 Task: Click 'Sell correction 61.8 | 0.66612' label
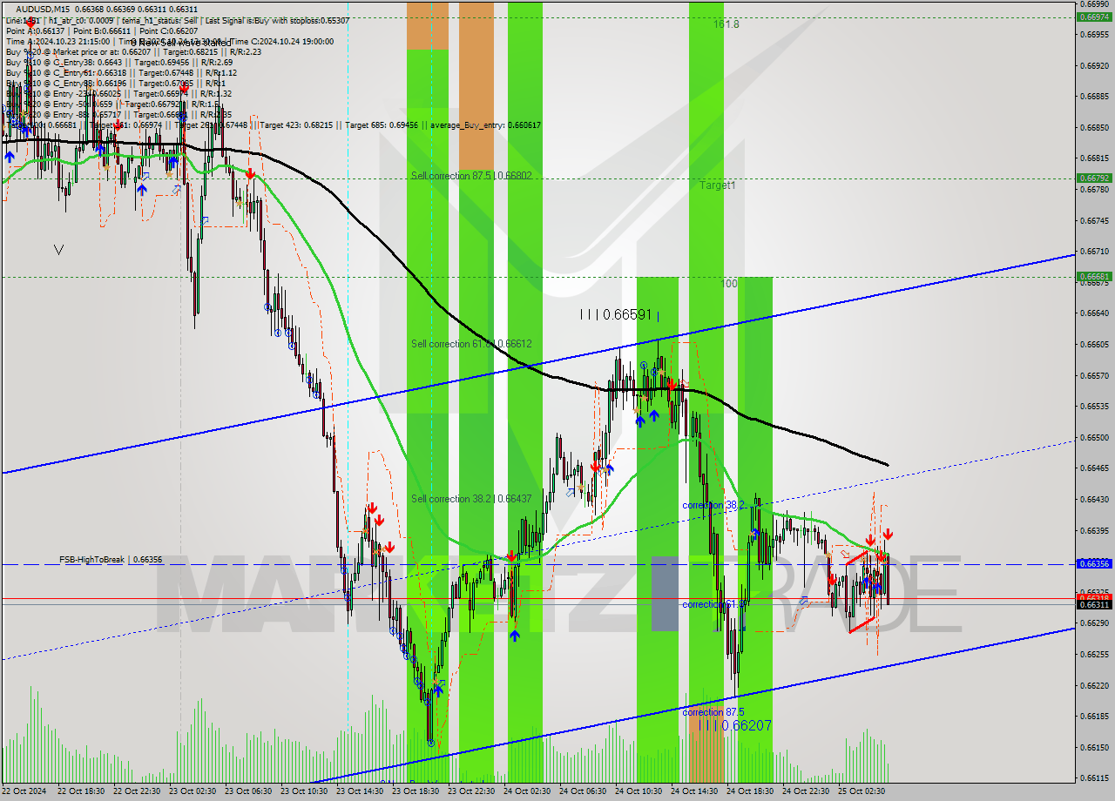pos(471,344)
